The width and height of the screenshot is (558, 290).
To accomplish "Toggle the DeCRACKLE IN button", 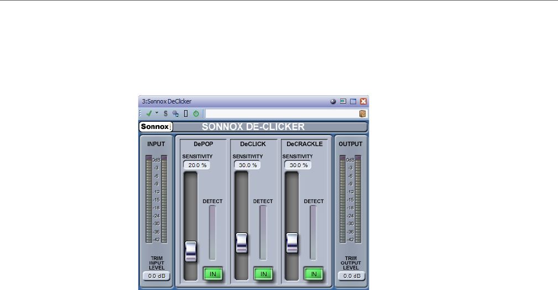I will click(314, 274).
